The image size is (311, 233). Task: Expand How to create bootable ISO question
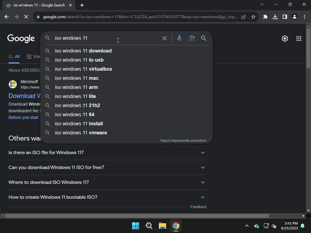108,197
